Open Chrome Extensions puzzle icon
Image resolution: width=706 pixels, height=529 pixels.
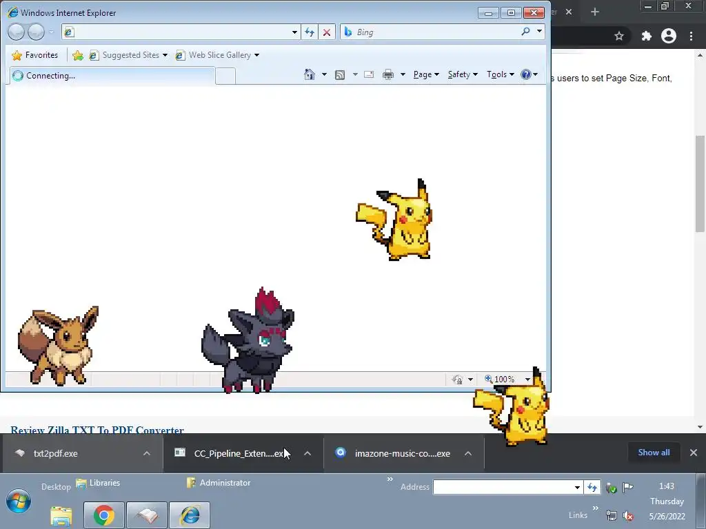(x=647, y=36)
